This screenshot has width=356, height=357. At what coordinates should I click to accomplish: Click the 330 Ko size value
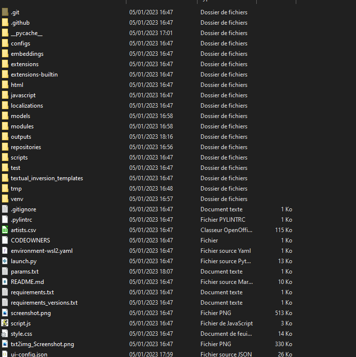[x=283, y=344]
